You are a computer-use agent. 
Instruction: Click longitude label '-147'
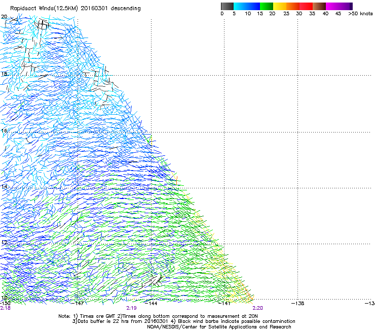coord(78,304)
